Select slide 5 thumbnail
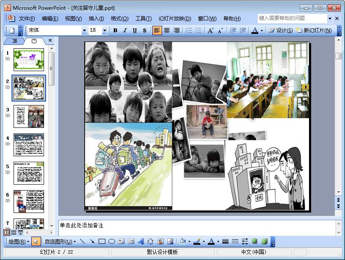Viewport: 345px width, 260px height. [x=29, y=173]
